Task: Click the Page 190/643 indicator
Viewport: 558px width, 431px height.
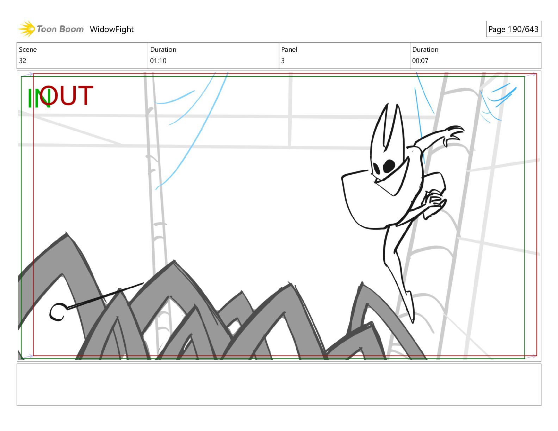Action: click(x=513, y=29)
